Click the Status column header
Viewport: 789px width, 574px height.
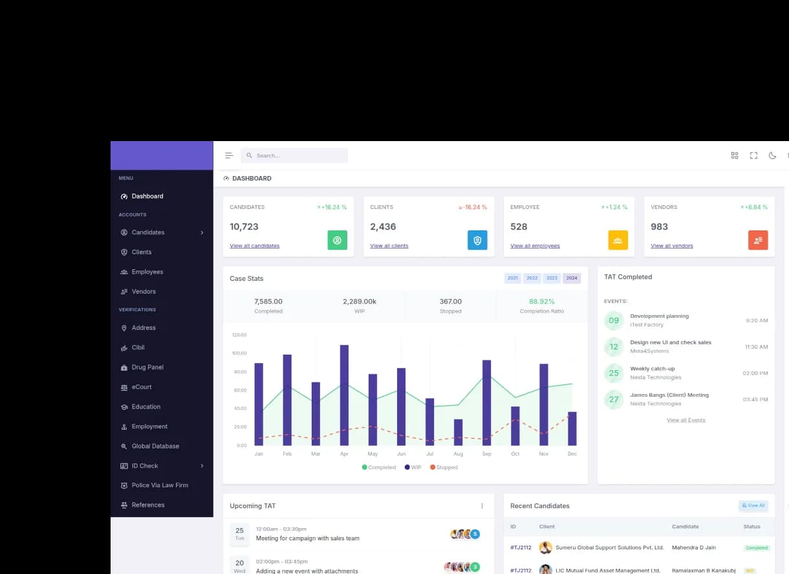[752, 527]
